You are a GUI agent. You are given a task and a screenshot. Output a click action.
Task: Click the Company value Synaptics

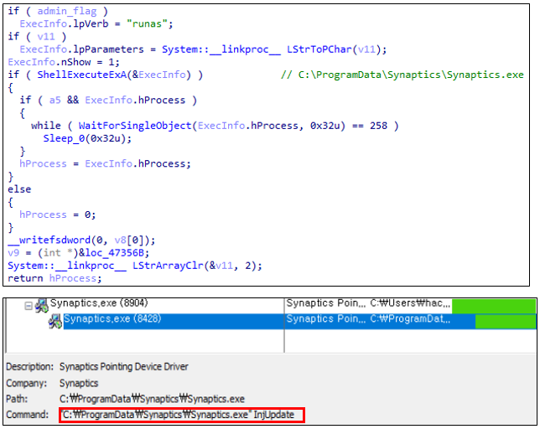pyautogui.click(x=79, y=383)
